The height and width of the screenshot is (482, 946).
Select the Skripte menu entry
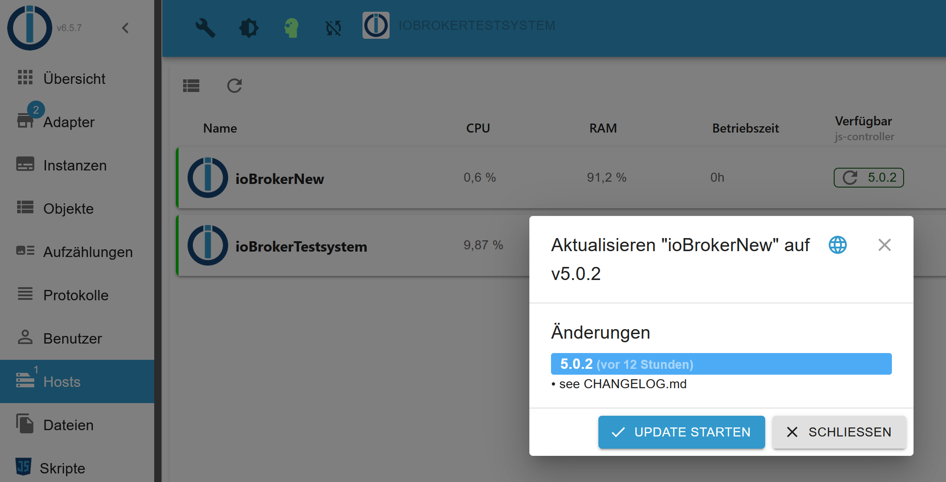coord(62,468)
